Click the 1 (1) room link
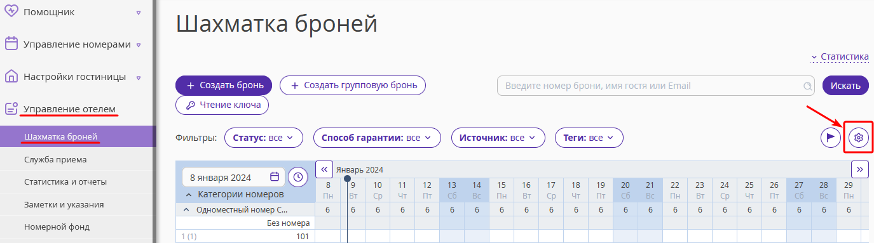This screenshot has height=243, width=874. [189, 237]
